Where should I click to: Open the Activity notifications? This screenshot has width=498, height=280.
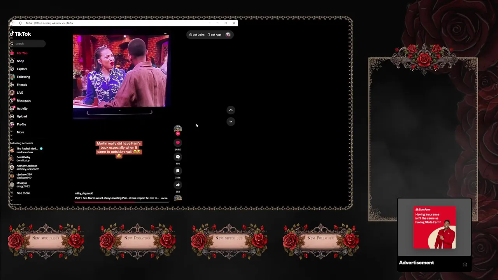pyautogui.click(x=19, y=108)
